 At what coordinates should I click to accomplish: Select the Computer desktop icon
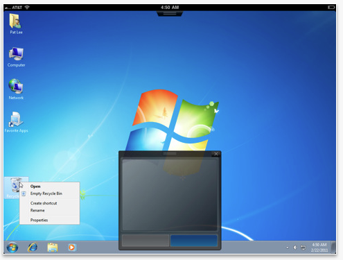pos(16,57)
